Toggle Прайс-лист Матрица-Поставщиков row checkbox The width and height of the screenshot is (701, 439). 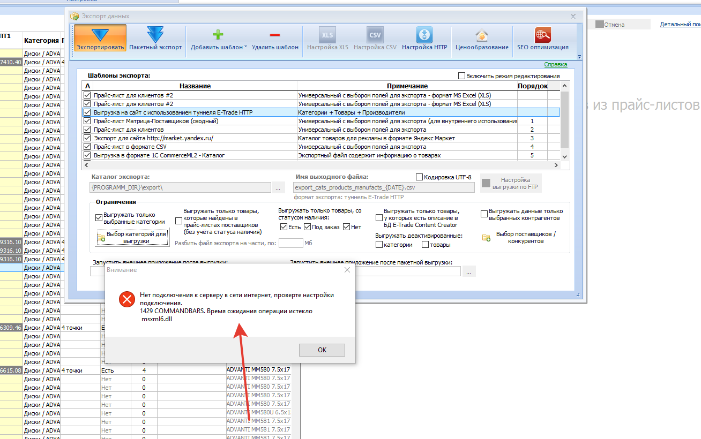(87, 121)
